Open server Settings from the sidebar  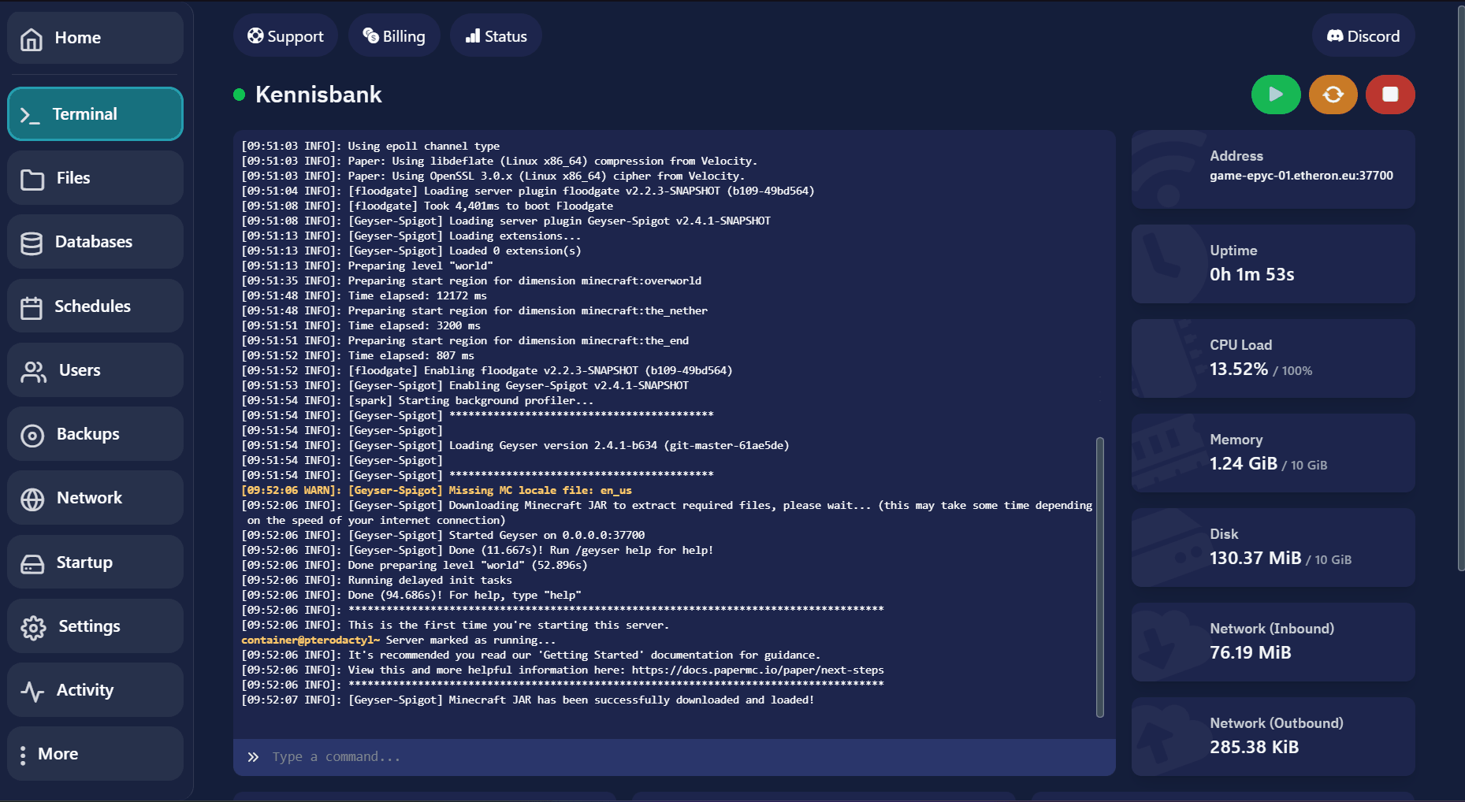[x=95, y=626]
